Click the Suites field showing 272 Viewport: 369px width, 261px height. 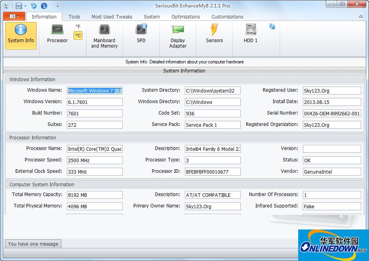pos(94,125)
